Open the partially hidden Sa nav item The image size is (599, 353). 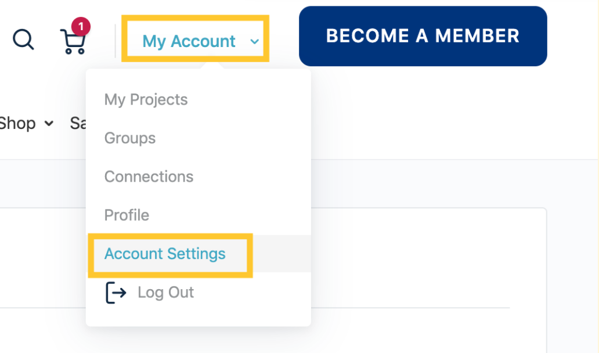point(78,124)
